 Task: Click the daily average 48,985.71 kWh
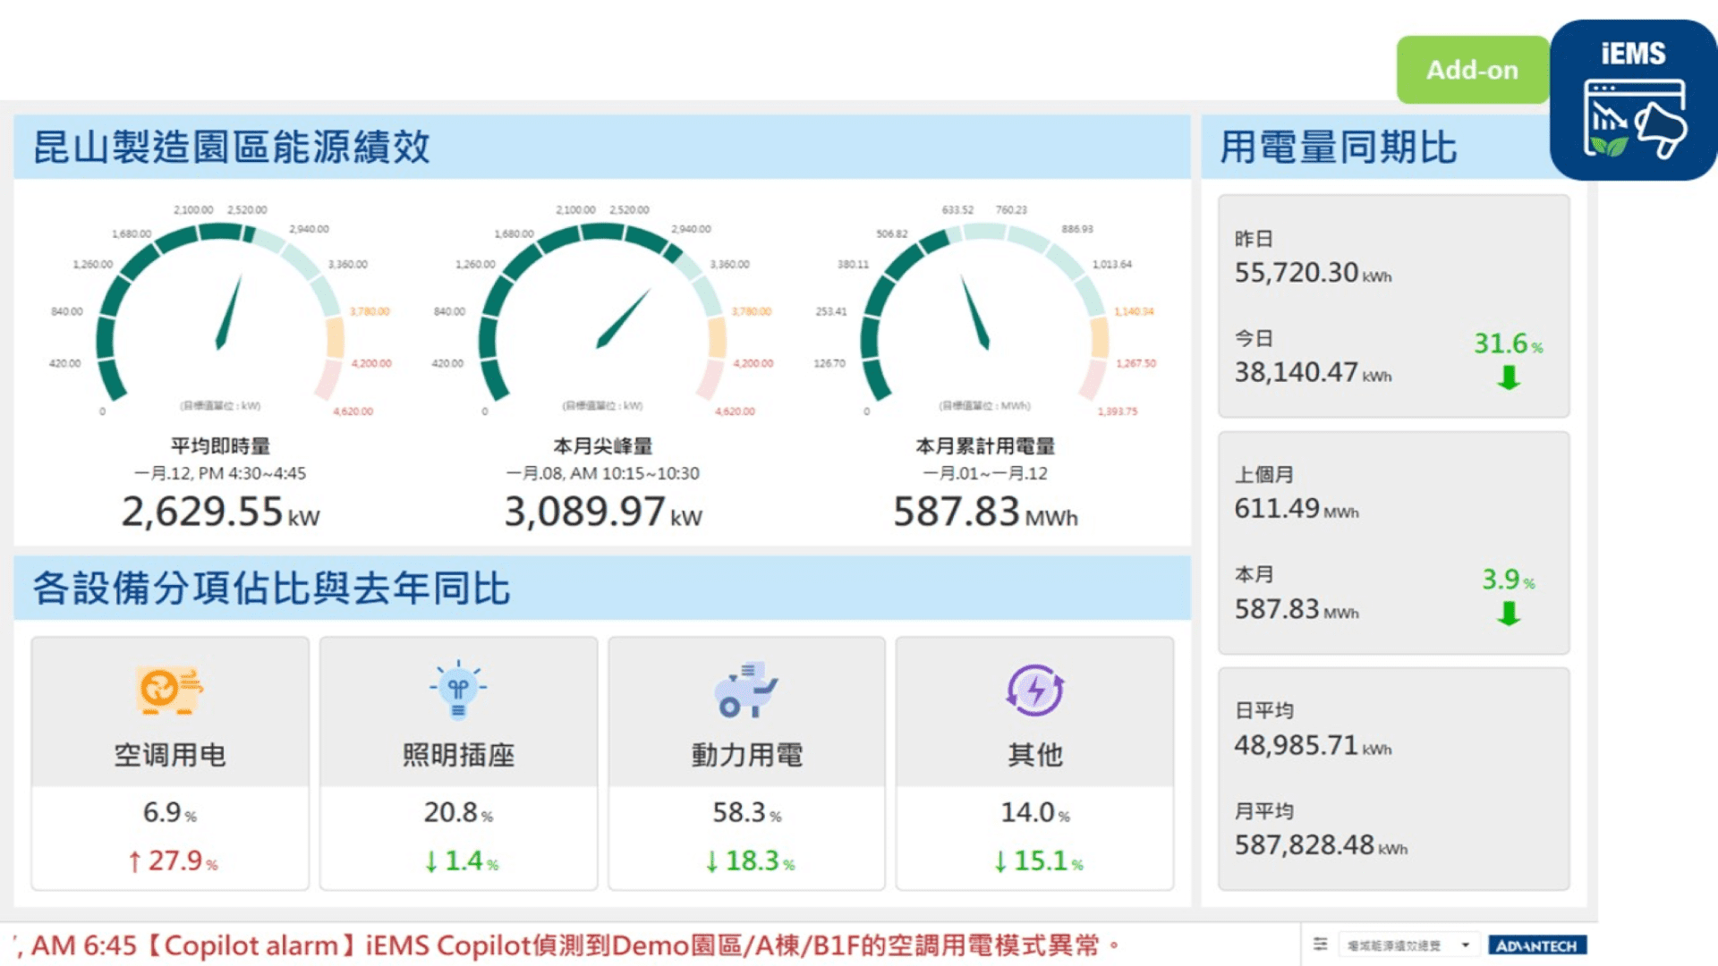(1313, 745)
